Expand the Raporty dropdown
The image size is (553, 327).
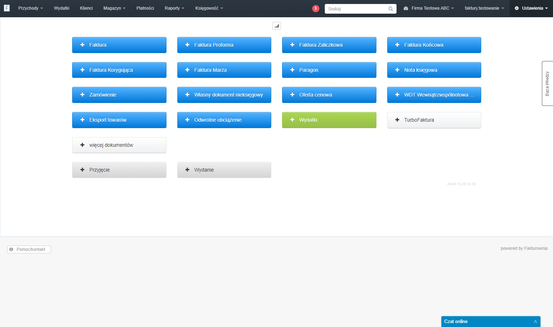(x=174, y=8)
